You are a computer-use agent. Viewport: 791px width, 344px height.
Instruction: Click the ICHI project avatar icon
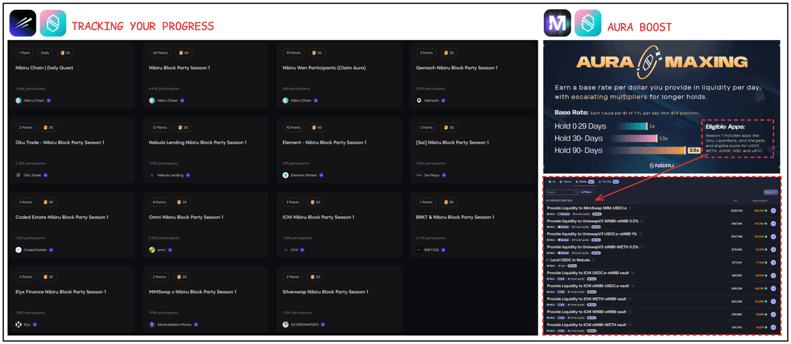point(285,250)
